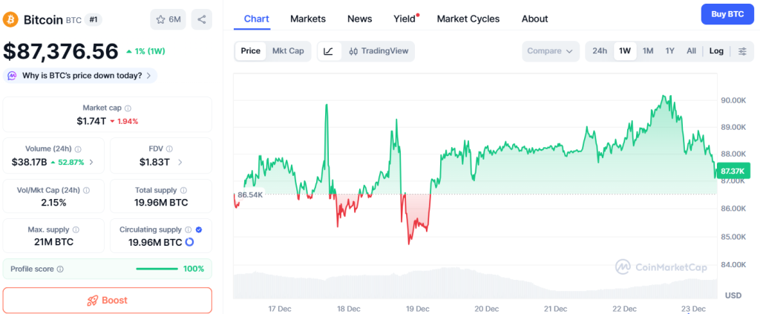Viewport: 760px width, 314px height.
Task: Select the Mkt Cap chart toggle
Action: [288, 51]
